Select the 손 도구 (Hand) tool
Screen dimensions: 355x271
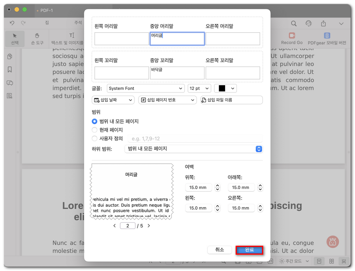[37, 39]
